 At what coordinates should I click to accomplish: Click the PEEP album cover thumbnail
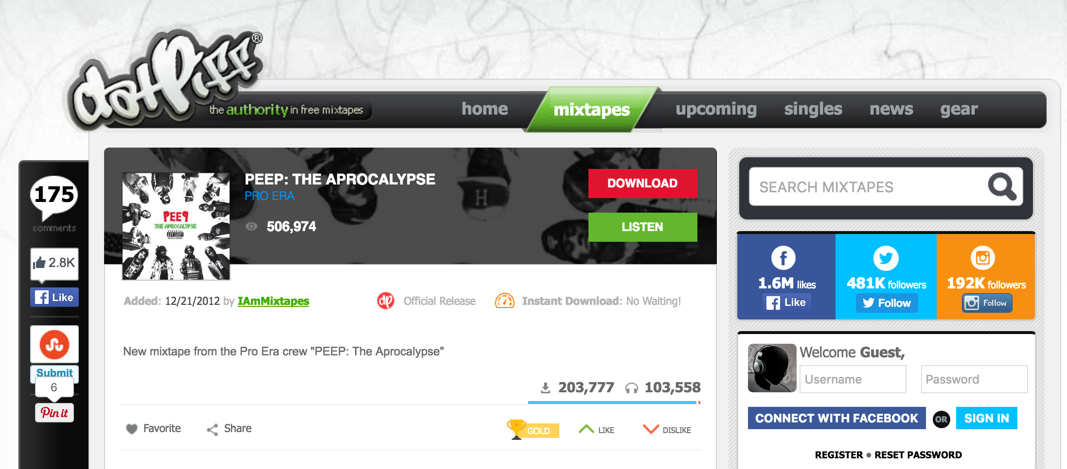176,226
